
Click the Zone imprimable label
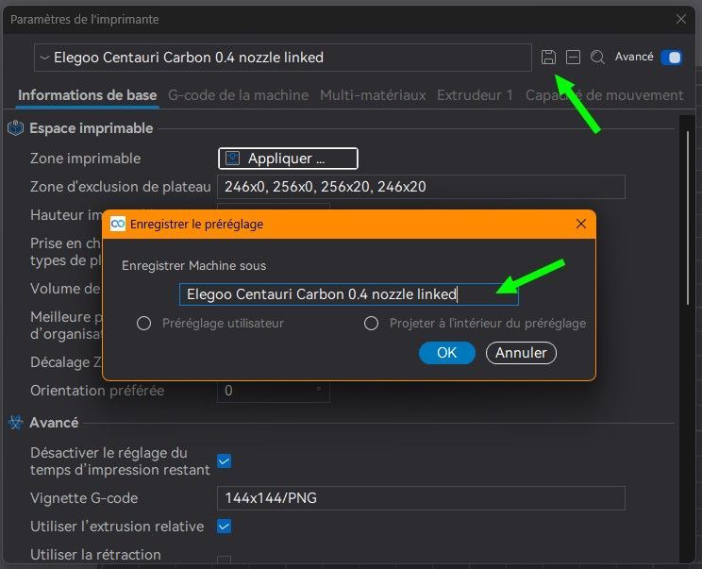point(86,159)
